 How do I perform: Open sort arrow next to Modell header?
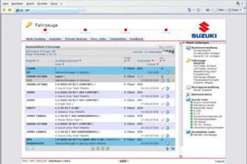coord(38,61)
